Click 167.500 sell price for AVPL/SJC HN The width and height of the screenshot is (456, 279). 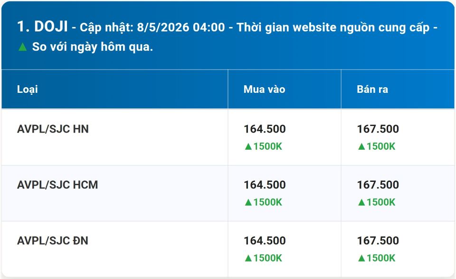(x=378, y=129)
